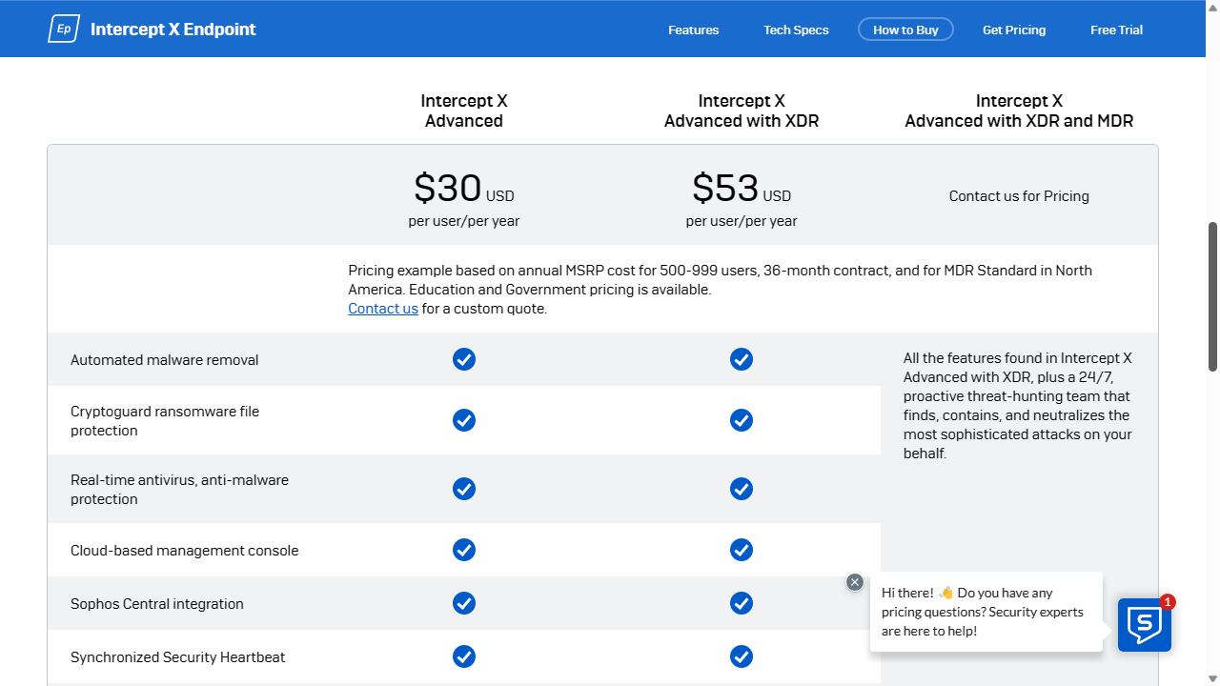Dismiss the pricing chat message bubble
1220x686 pixels.
(854, 581)
